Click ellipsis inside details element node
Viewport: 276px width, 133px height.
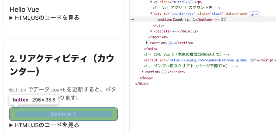(175, 31)
